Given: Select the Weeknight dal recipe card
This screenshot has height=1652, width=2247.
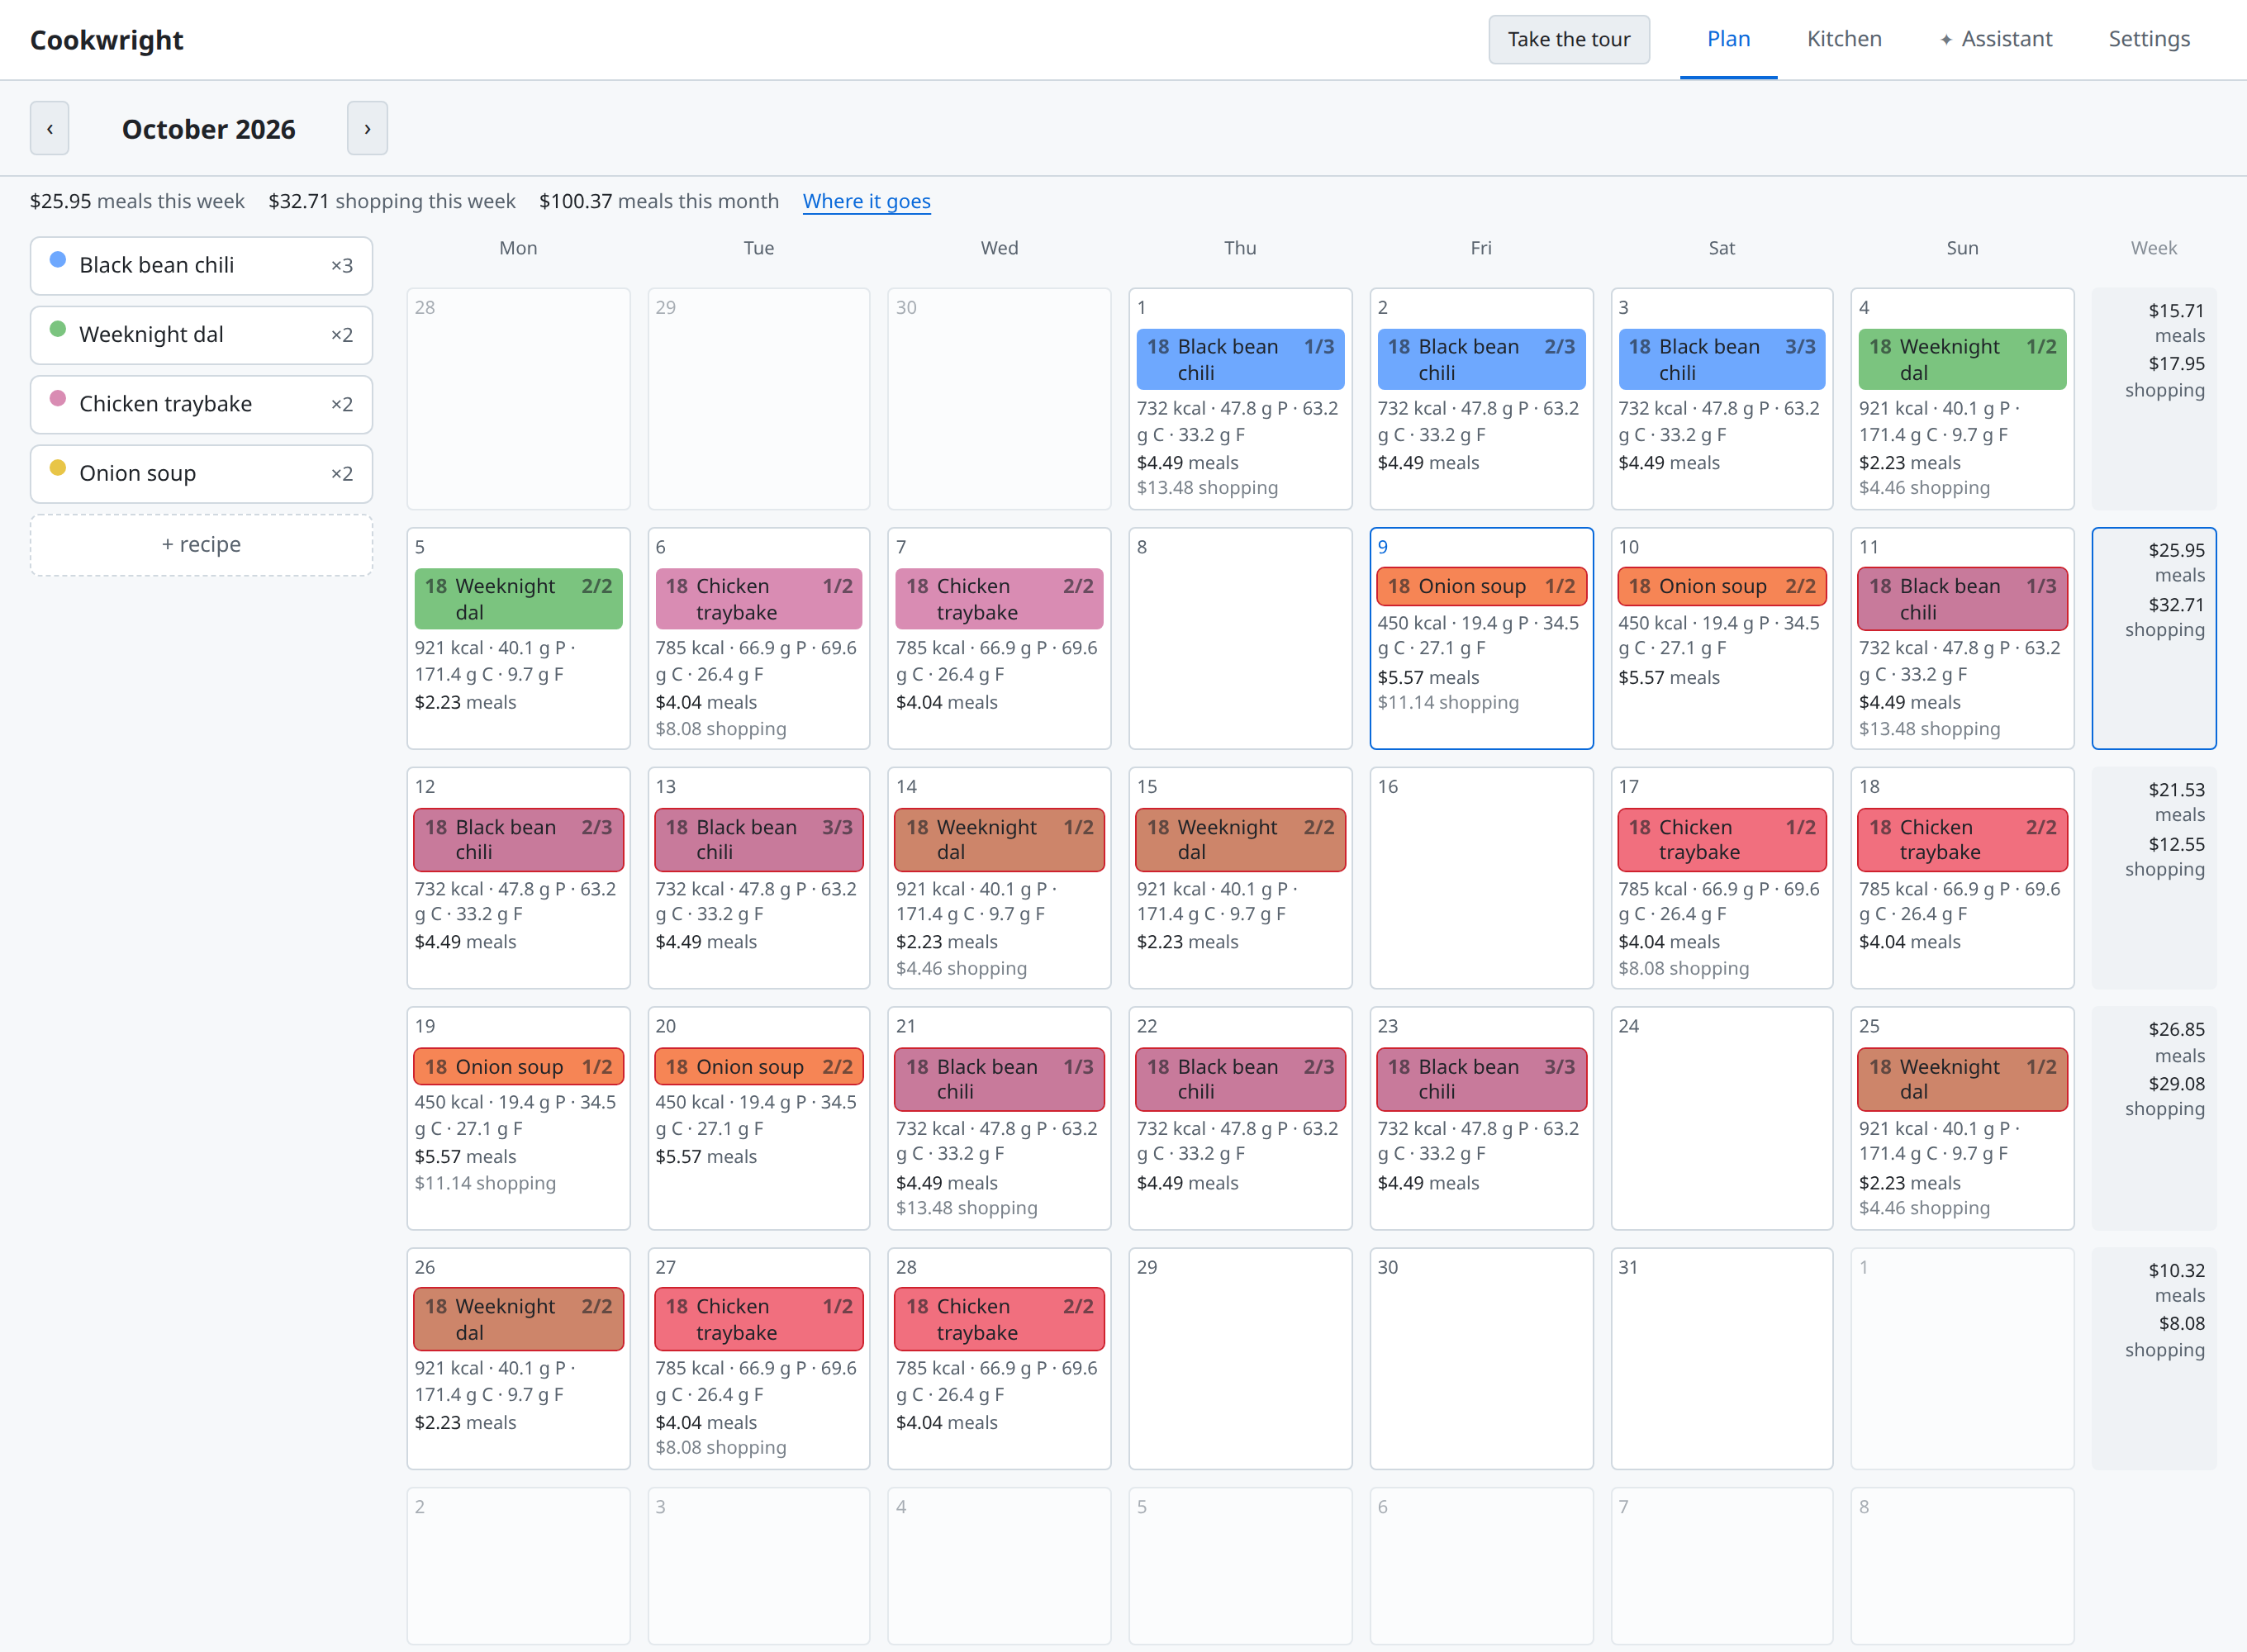Looking at the screenshot, I should point(201,334).
